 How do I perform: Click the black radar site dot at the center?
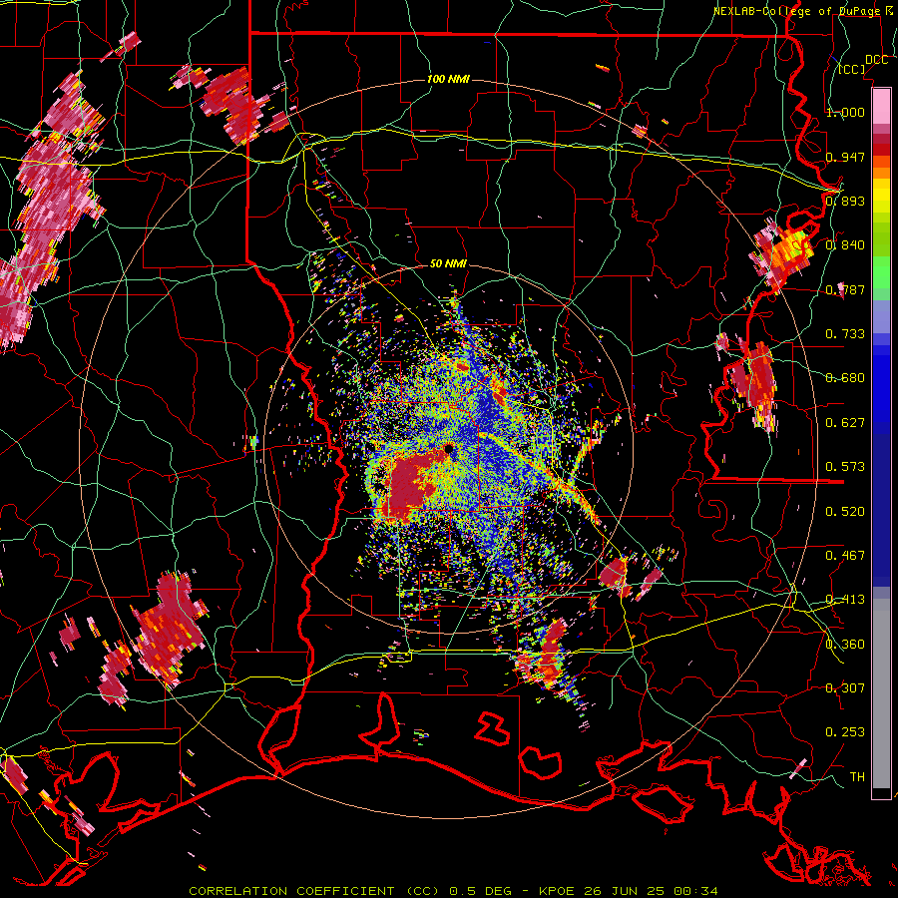[450, 448]
